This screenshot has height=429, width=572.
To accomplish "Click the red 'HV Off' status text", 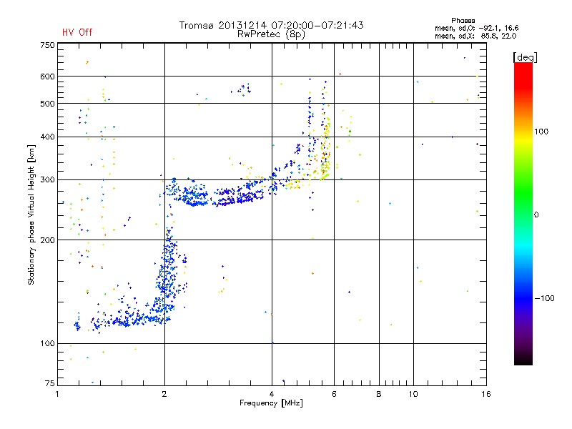I will click(77, 32).
